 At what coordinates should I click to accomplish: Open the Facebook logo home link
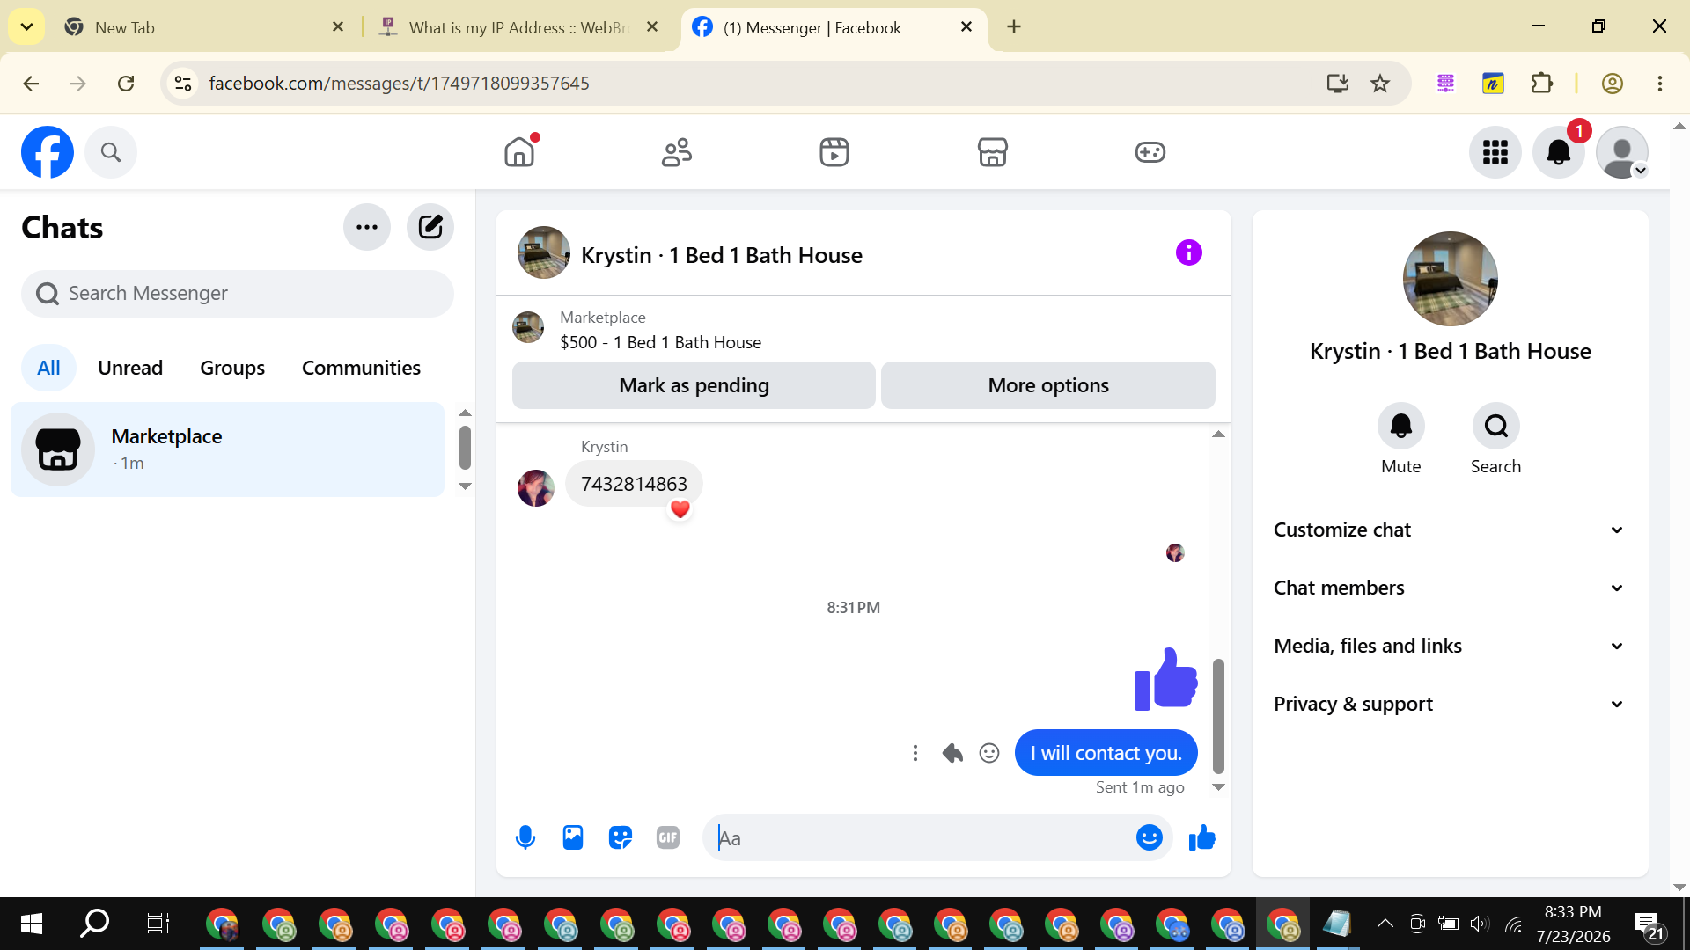point(48,152)
